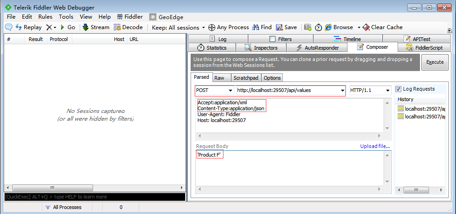
Task: Click the GeoEdge menu item
Action: tap(166, 17)
